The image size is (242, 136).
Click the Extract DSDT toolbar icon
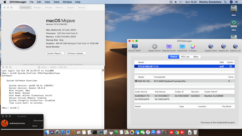coord(135,47)
